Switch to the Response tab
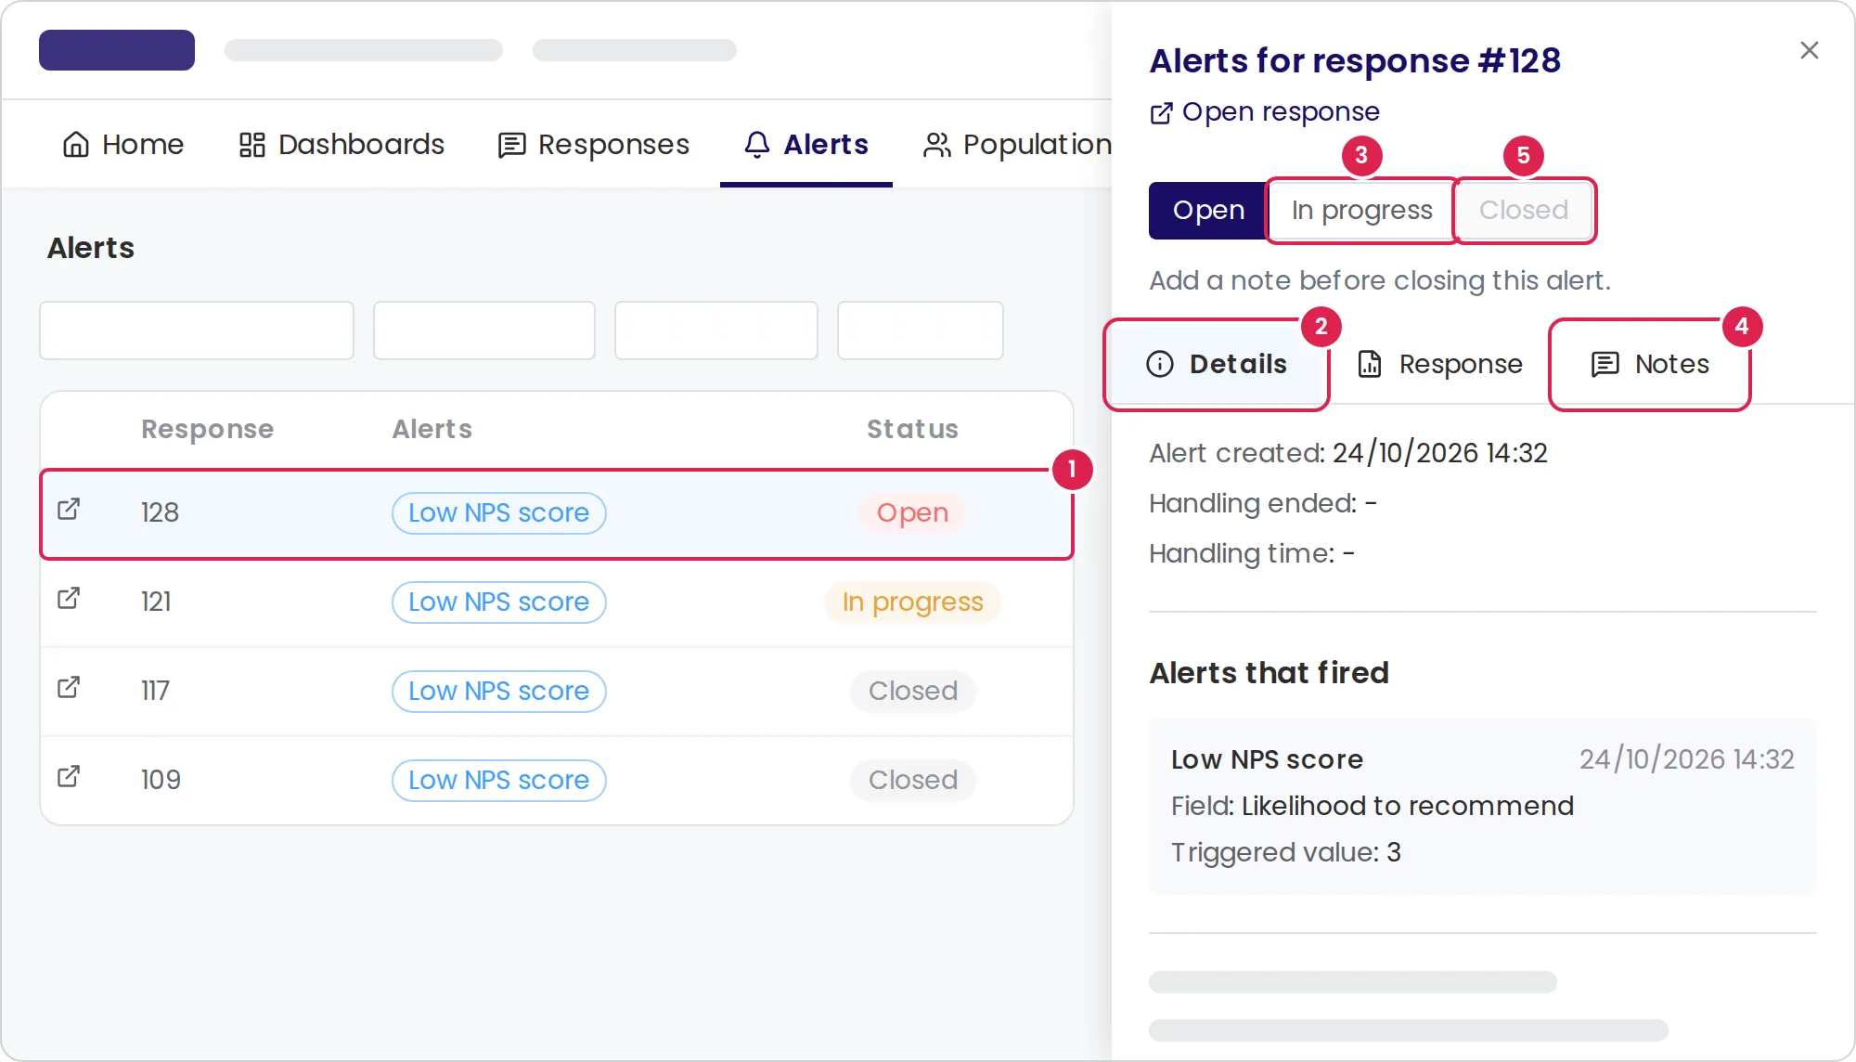Image resolution: width=1856 pixels, height=1062 pixels. tap(1440, 364)
